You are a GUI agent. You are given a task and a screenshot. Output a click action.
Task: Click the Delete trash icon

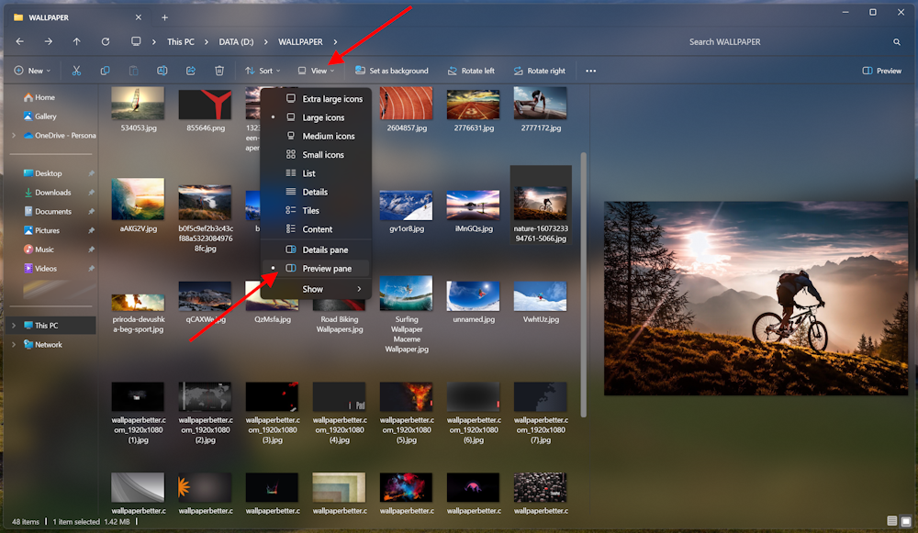pos(219,71)
